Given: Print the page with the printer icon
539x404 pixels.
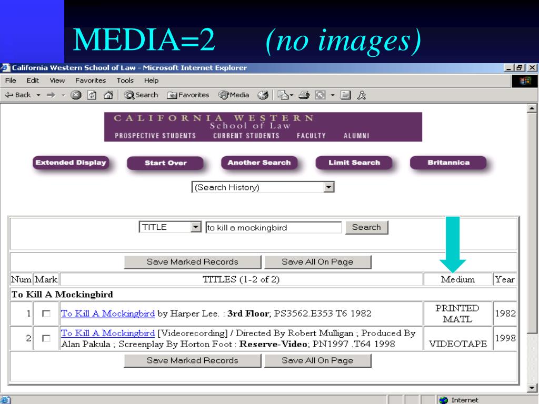Looking at the screenshot, I should 304,95.
